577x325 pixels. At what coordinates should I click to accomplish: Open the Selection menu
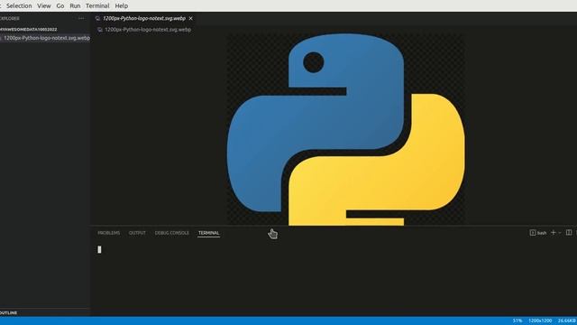click(x=19, y=6)
